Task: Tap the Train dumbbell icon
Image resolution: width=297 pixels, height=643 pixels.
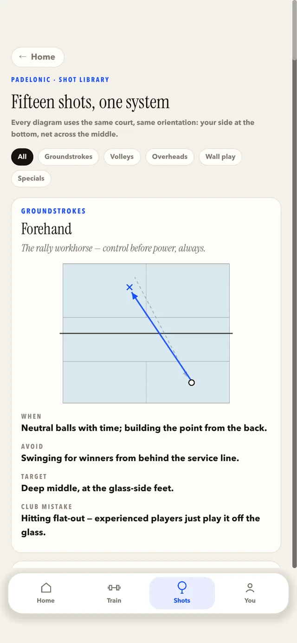Action: point(114,588)
